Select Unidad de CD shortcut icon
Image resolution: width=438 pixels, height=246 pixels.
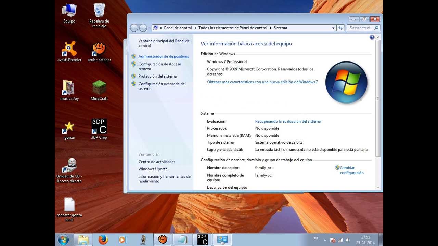coord(69,170)
